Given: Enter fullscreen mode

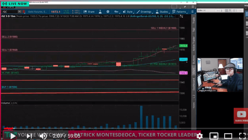Looking at the screenshot, I should coord(242,136).
